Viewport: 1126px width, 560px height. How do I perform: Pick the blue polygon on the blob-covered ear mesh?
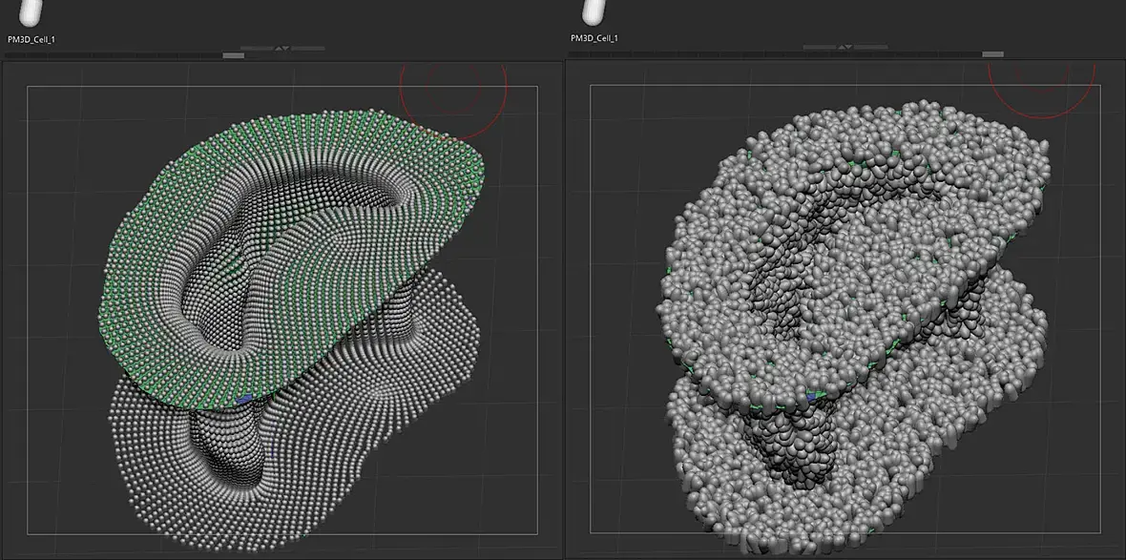(811, 395)
